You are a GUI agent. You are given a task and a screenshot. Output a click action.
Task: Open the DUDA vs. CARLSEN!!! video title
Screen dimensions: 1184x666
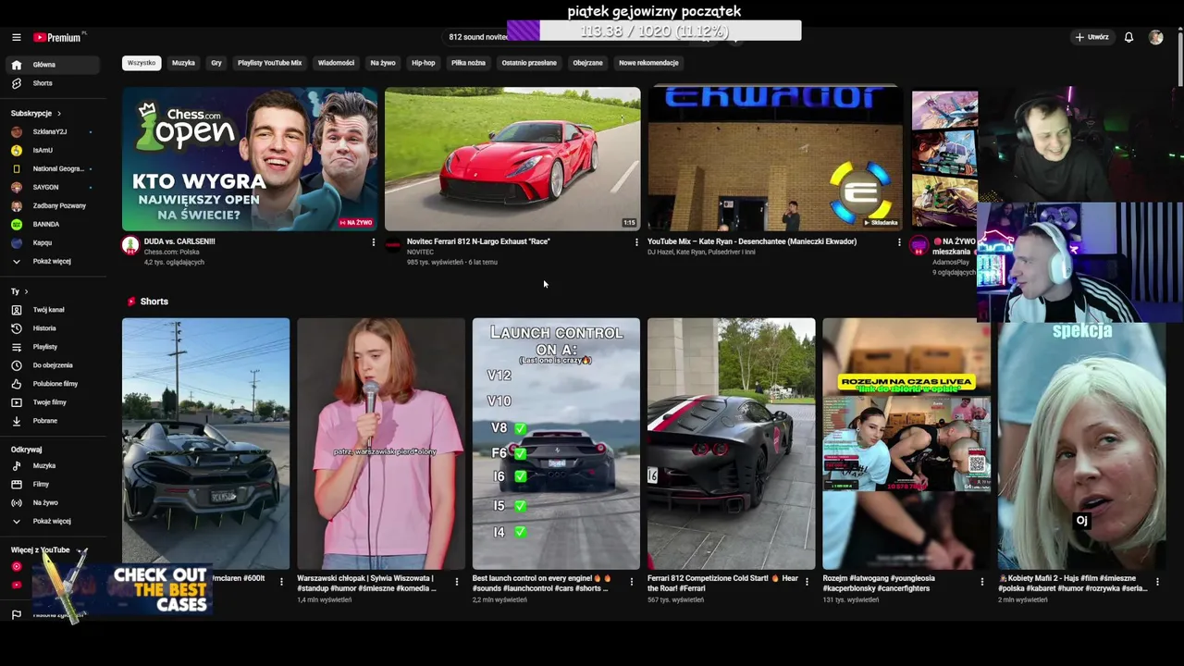179,241
